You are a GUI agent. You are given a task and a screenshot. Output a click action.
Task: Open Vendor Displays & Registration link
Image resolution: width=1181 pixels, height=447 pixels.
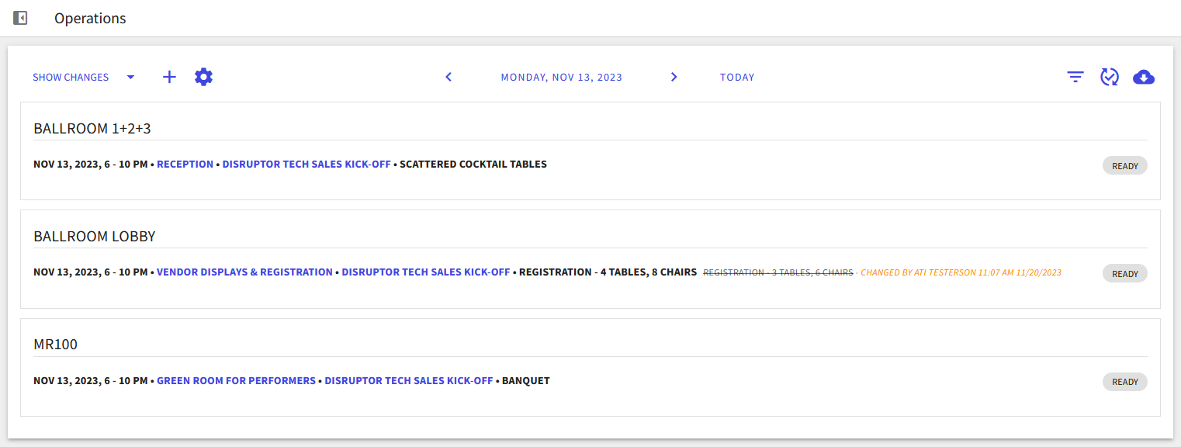coord(244,272)
